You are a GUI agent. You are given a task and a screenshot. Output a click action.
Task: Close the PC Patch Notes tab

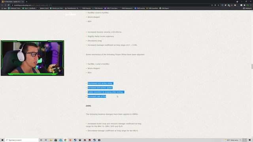23,2
